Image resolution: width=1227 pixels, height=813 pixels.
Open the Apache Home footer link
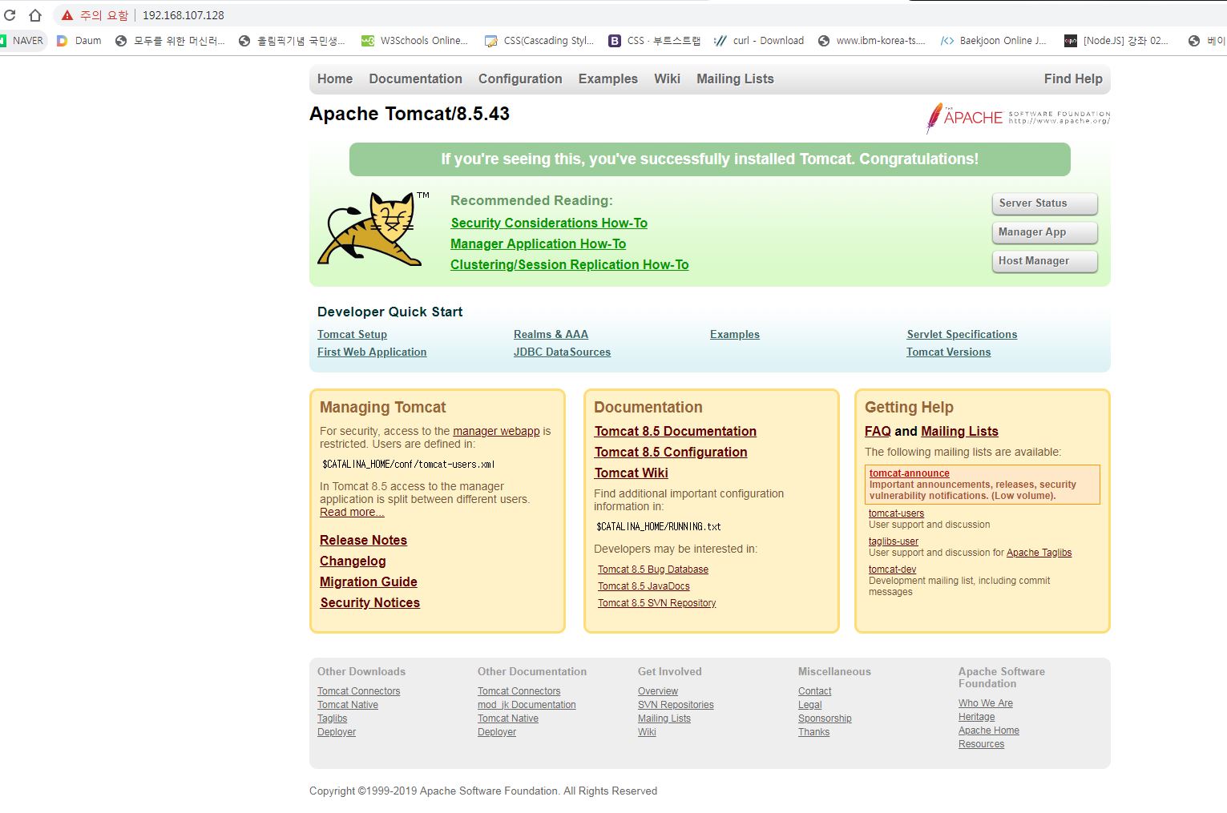click(x=989, y=730)
